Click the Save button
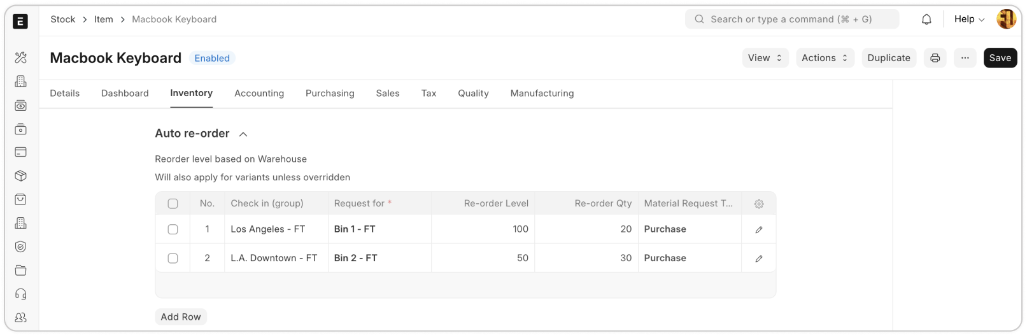 1000,58
